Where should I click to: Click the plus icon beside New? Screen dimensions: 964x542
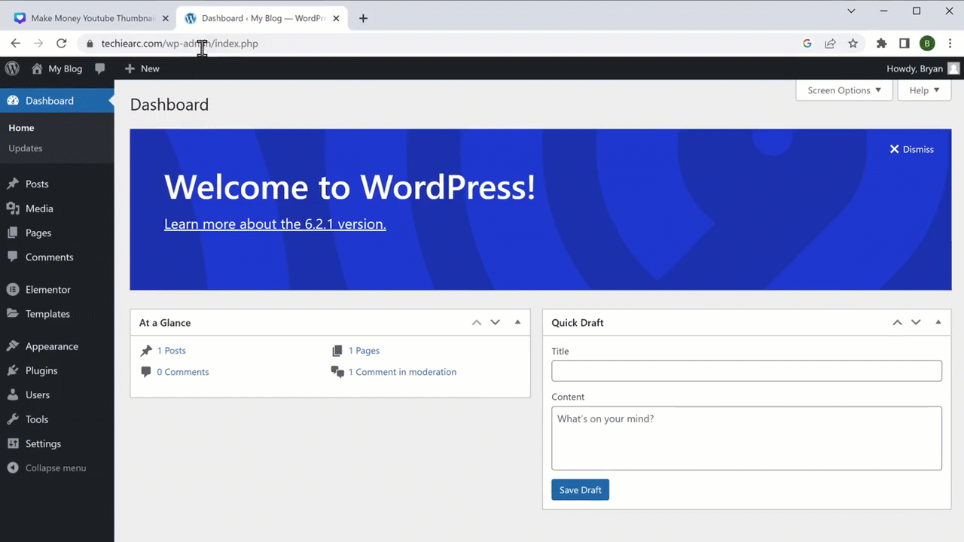pos(130,69)
